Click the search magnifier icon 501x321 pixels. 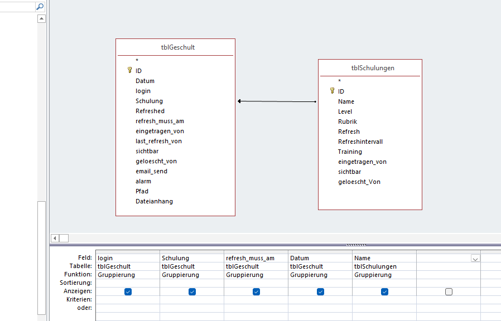click(x=40, y=6)
